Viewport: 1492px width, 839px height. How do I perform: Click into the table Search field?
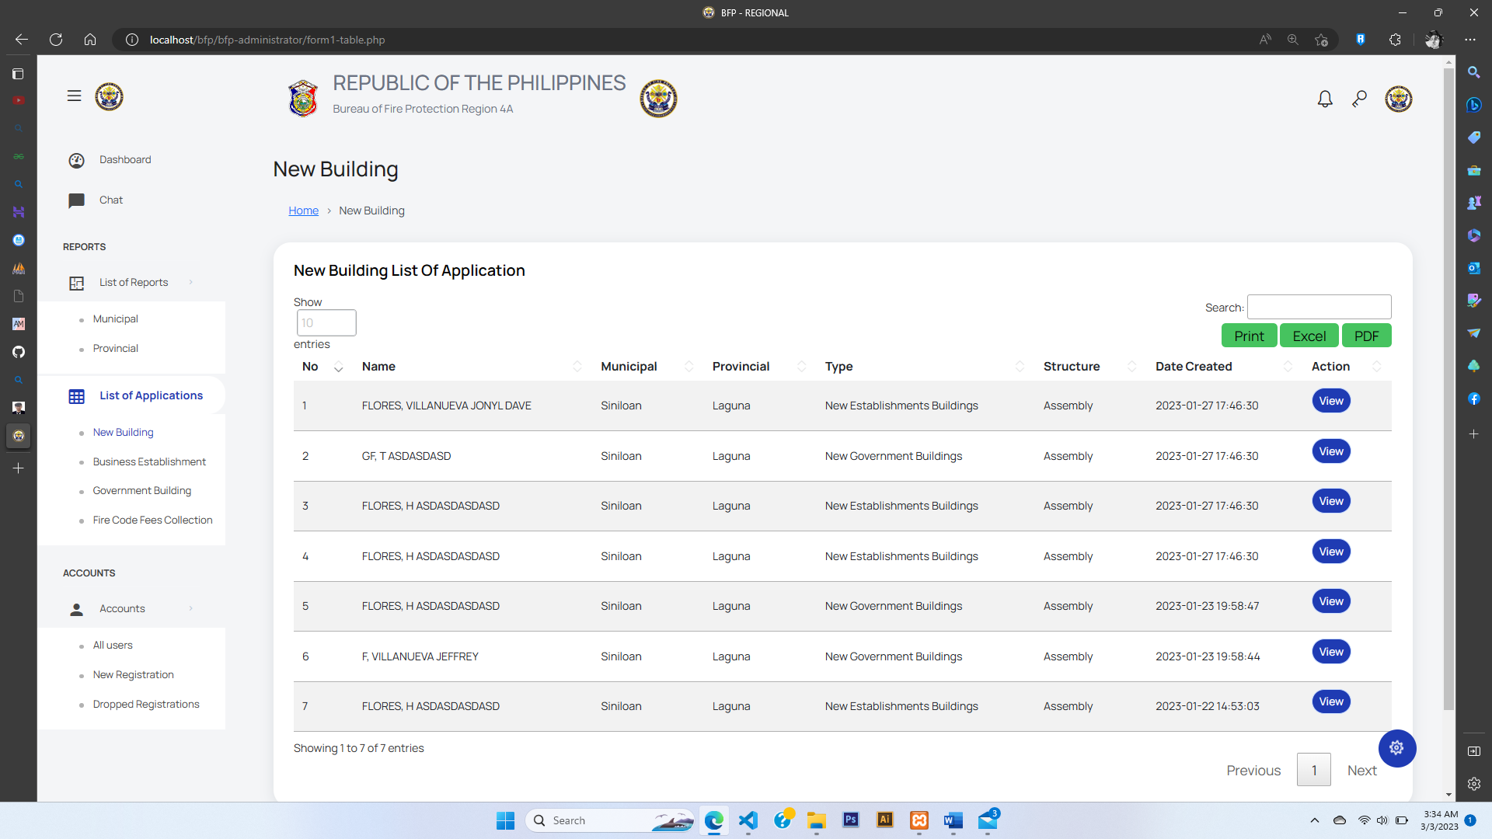click(x=1319, y=308)
